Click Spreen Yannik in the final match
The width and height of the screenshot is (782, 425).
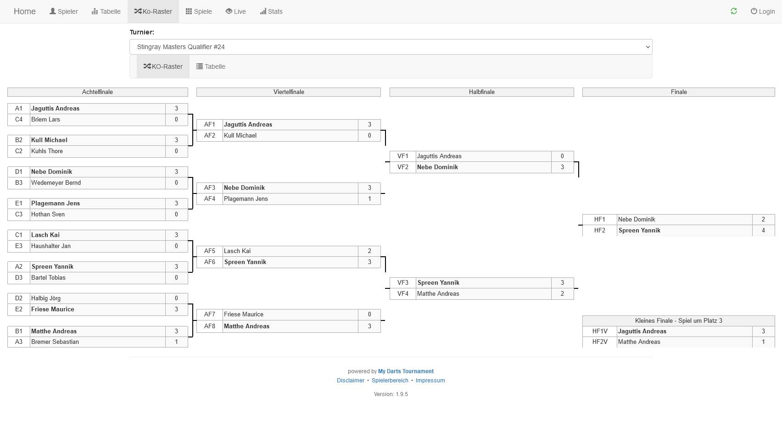(639, 231)
